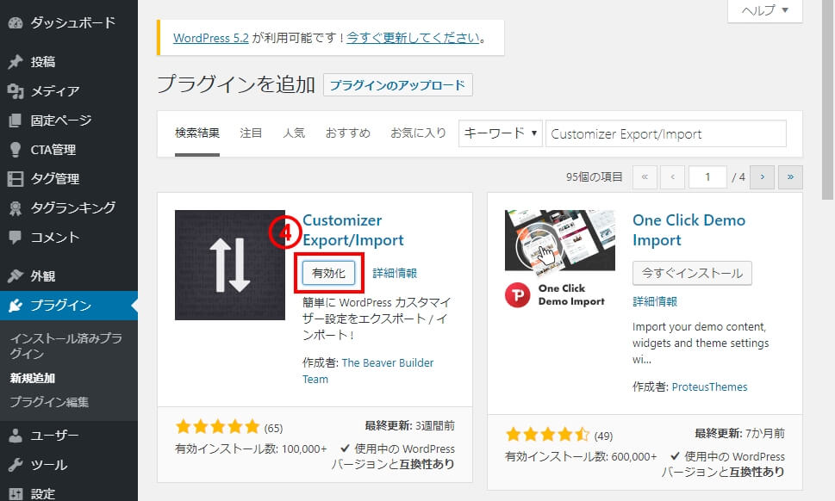Click the 95個の項目 item count text
Viewport: 835px width, 501px height.
click(594, 177)
